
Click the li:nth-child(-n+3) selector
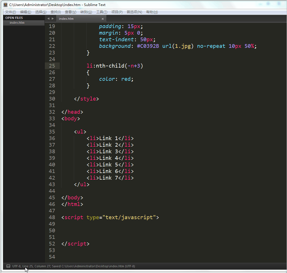pos(115,66)
